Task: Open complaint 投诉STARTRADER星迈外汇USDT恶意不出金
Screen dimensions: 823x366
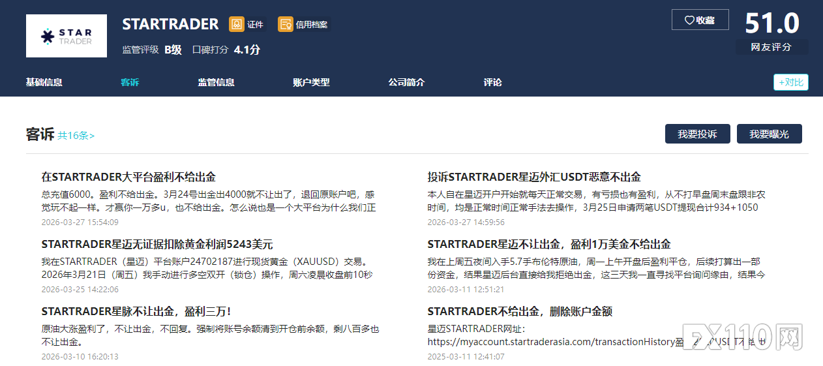Action: coord(534,177)
